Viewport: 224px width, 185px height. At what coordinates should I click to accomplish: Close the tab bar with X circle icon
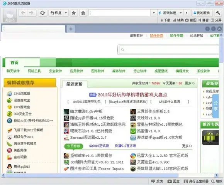(219, 29)
